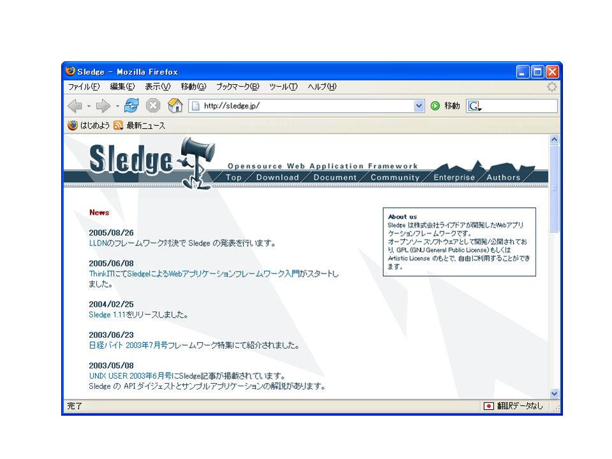Expand the Forward history dropdown arrow
The width and height of the screenshot is (612, 459).
117,106
